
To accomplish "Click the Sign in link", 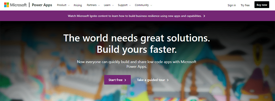I will 232,5.
